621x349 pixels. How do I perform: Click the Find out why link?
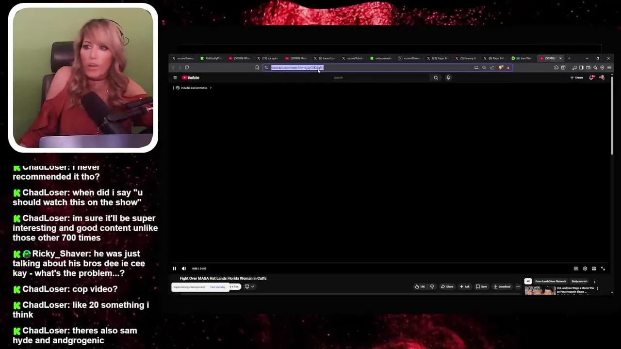pos(217,287)
